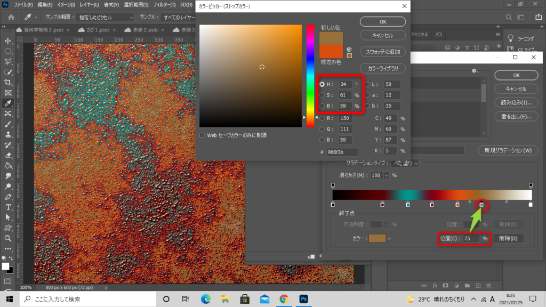Select the Polygonal Lasso tool

8,62
